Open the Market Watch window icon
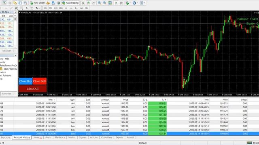Screen dimensions: 259x145 click(15, 3)
